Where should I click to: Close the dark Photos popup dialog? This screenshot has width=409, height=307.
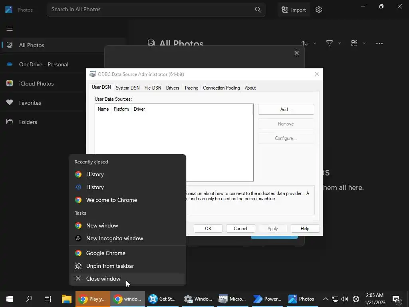297,53
